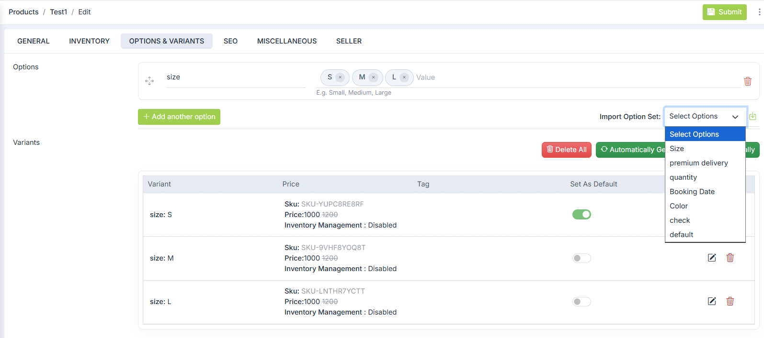The image size is (764, 338).
Task: Disable default toggle for size: S
Action: [x=582, y=215]
